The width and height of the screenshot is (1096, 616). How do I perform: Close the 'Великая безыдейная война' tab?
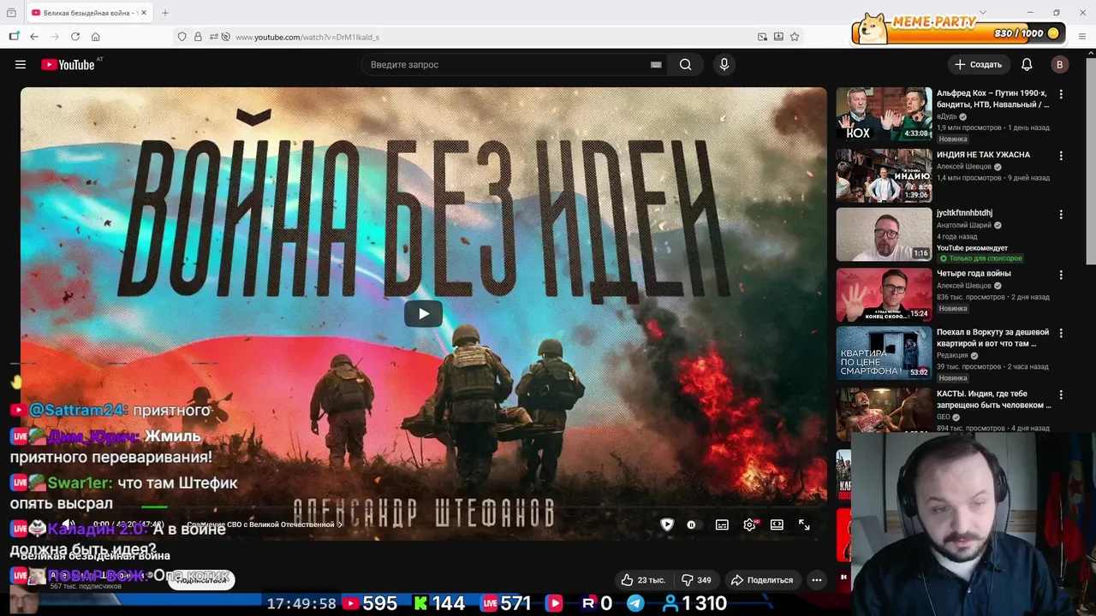[x=143, y=13]
